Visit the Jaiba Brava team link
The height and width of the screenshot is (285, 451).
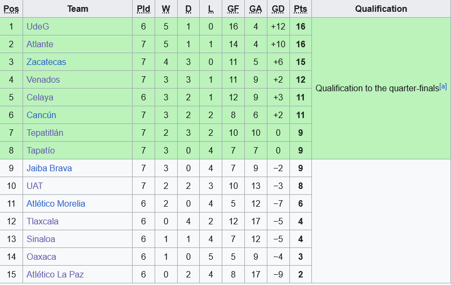tap(49, 168)
